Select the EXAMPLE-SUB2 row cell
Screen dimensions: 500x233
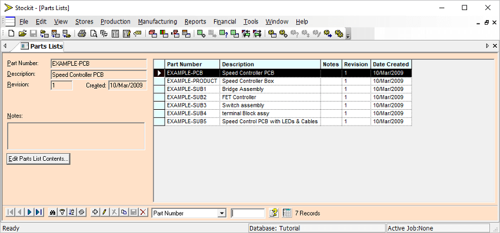[x=192, y=97]
